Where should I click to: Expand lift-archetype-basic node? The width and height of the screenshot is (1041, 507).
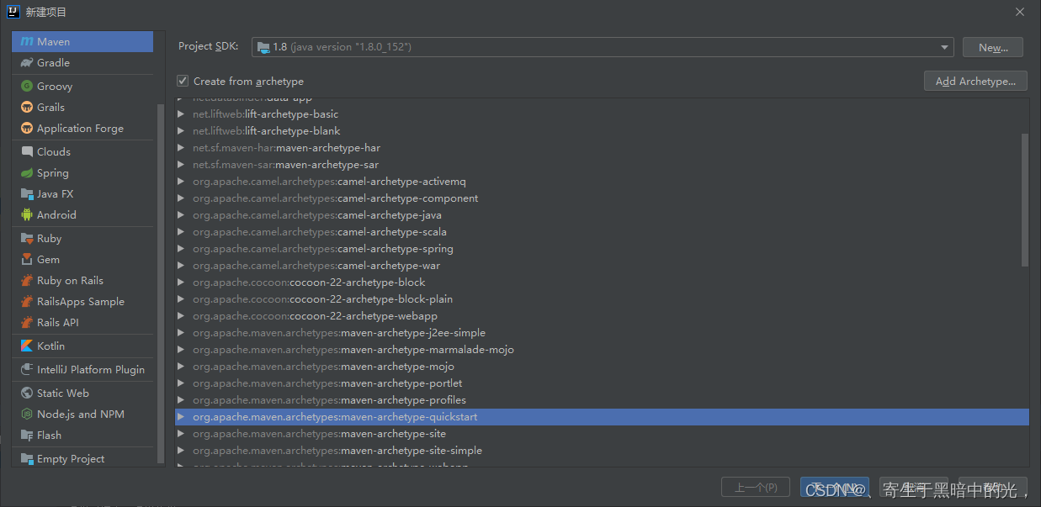pos(181,114)
